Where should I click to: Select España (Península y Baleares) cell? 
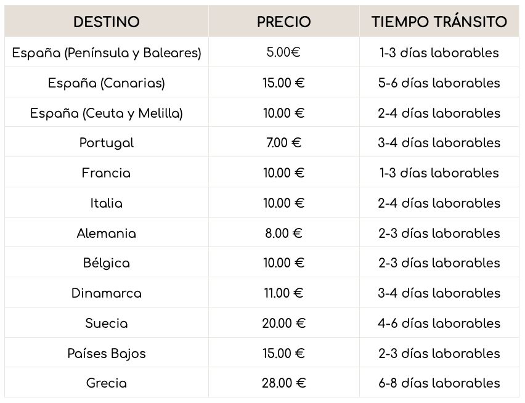pyautogui.click(x=107, y=53)
